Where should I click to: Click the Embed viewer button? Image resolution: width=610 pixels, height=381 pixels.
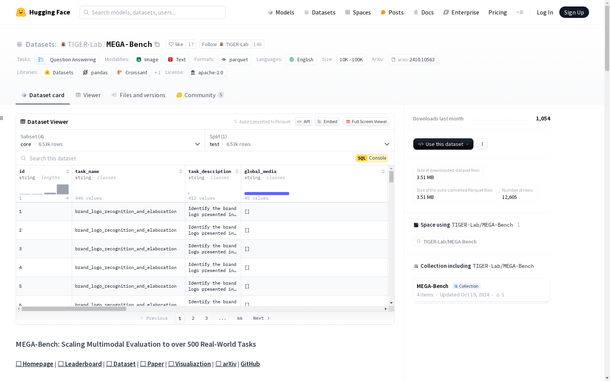pos(327,122)
